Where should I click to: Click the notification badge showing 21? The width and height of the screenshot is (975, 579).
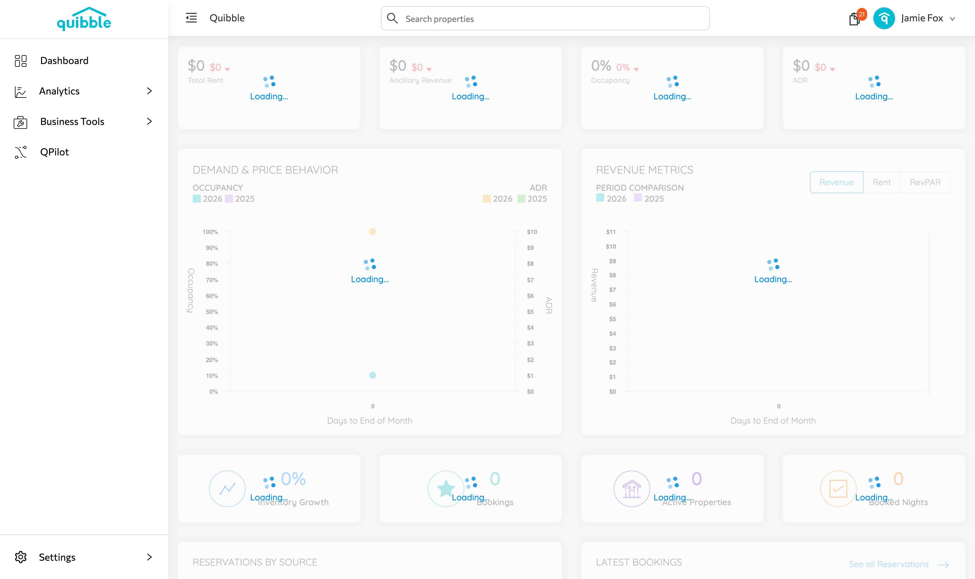click(862, 14)
